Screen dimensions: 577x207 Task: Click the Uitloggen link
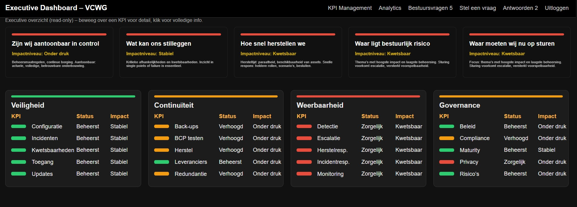click(x=557, y=8)
